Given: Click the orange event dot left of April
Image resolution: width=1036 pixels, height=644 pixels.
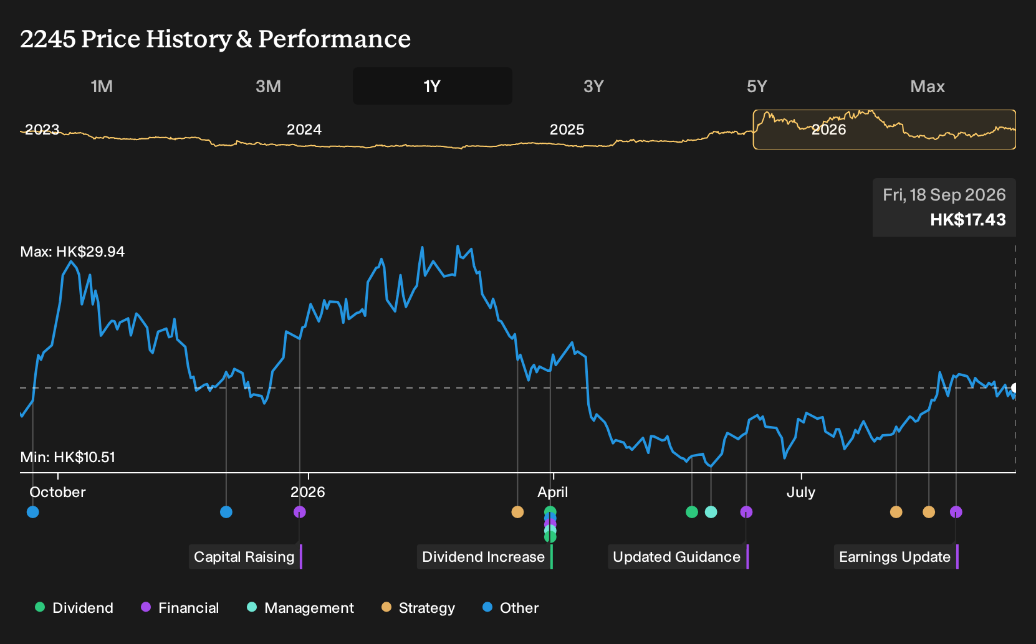Looking at the screenshot, I should [517, 512].
